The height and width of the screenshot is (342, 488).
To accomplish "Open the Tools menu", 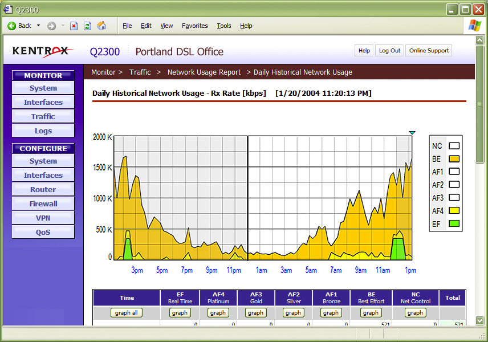I will point(224,26).
